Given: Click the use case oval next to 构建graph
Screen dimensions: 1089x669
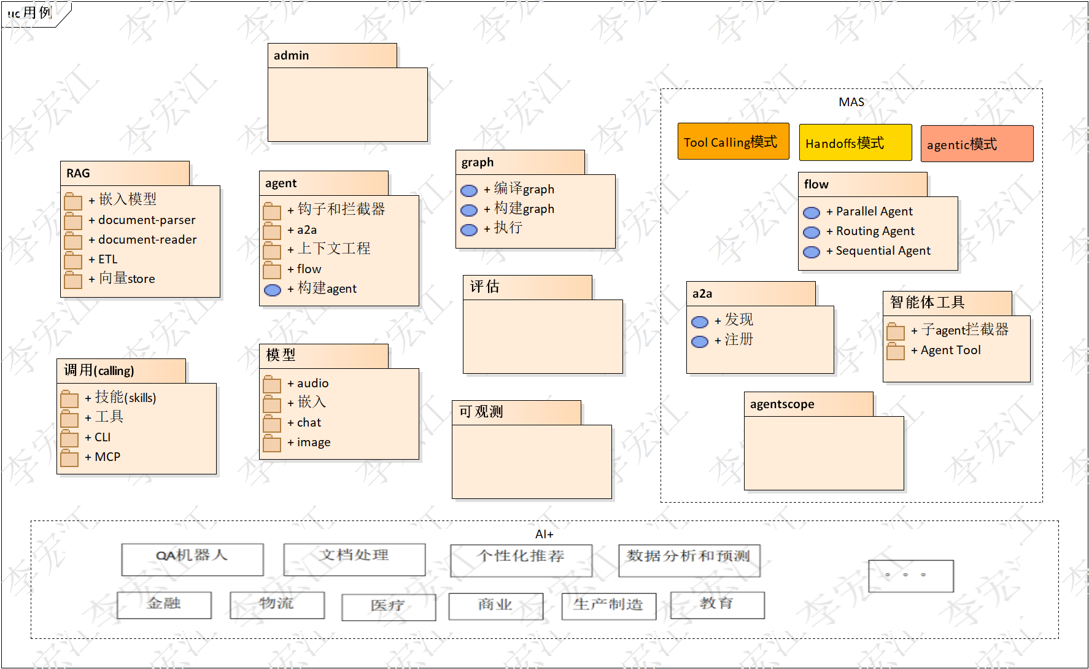Looking at the screenshot, I should 469,210.
